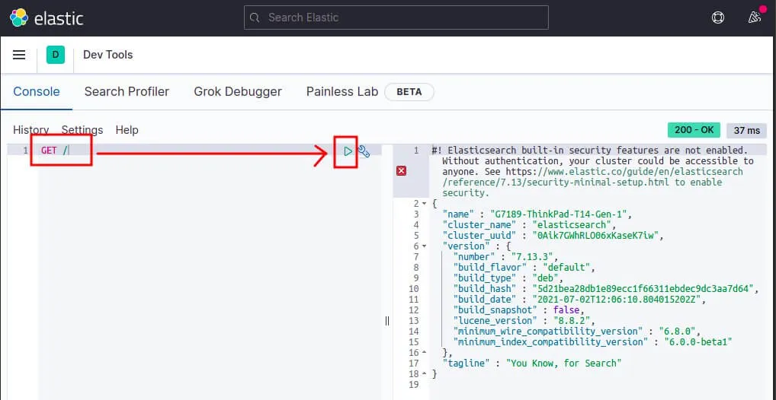This screenshot has width=776, height=400.
Task: Click the "6.0.0-beta1" index compatibility value
Action: pyautogui.click(x=697, y=341)
